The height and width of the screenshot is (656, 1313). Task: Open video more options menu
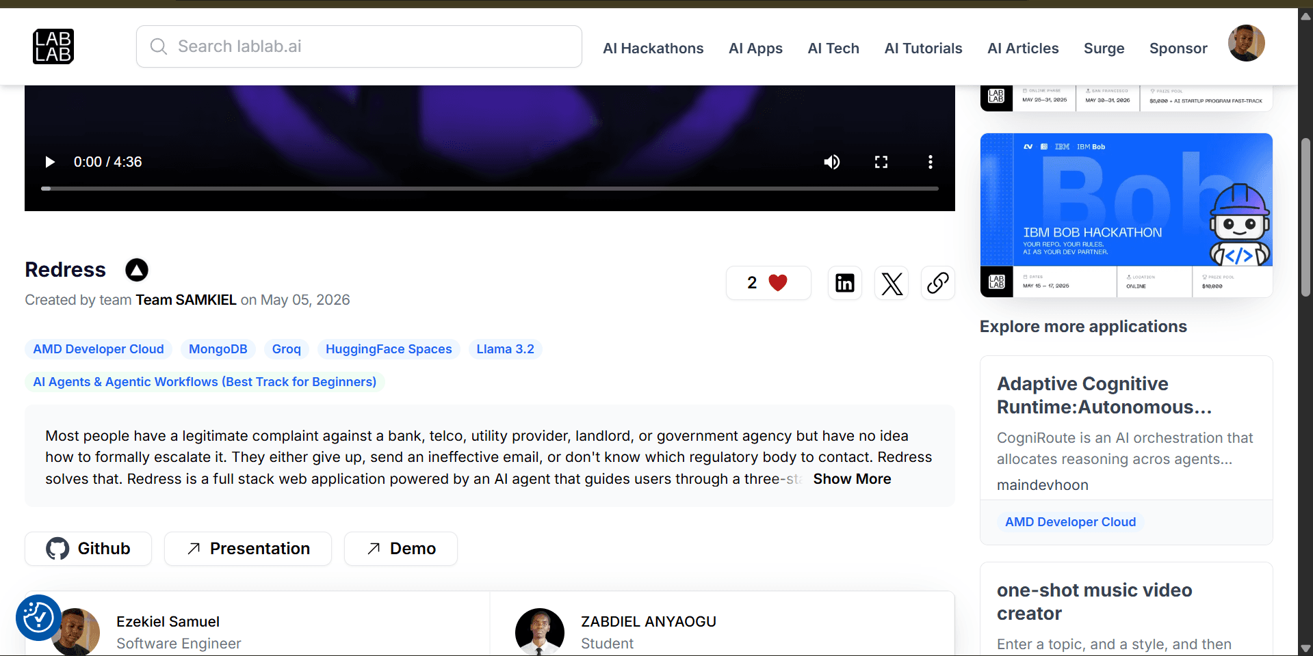(931, 162)
